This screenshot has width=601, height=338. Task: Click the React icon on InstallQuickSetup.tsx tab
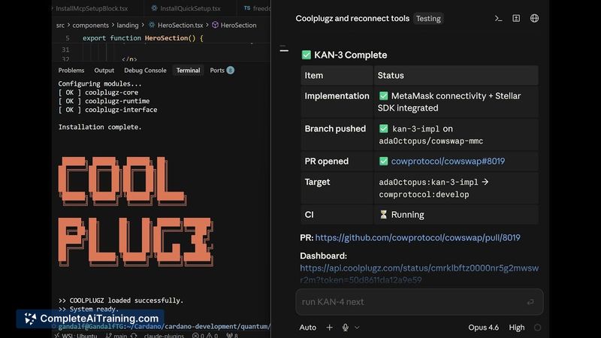[154, 8]
